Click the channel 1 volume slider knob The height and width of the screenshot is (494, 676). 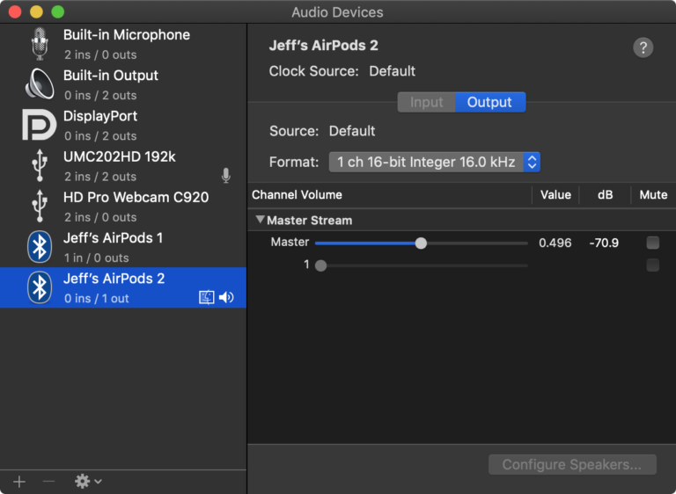(320, 265)
